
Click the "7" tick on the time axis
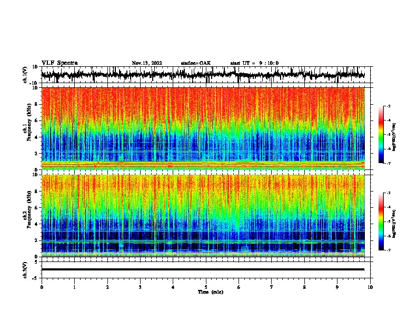272,287
